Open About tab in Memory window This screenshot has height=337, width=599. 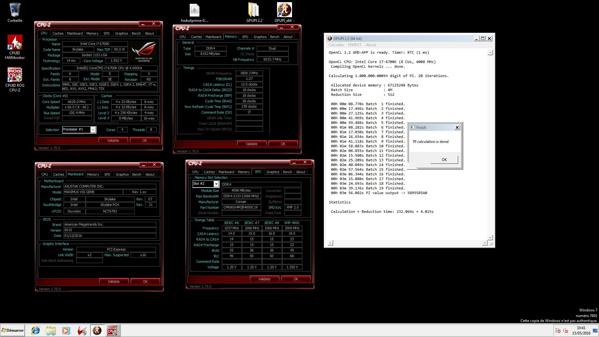click(x=288, y=37)
